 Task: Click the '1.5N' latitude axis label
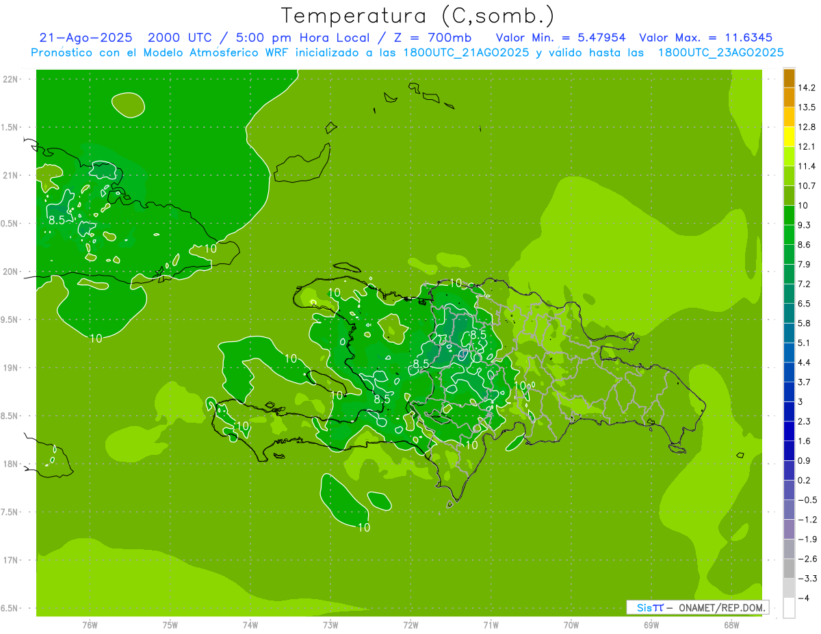pyautogui.click(x=10, y=127)
